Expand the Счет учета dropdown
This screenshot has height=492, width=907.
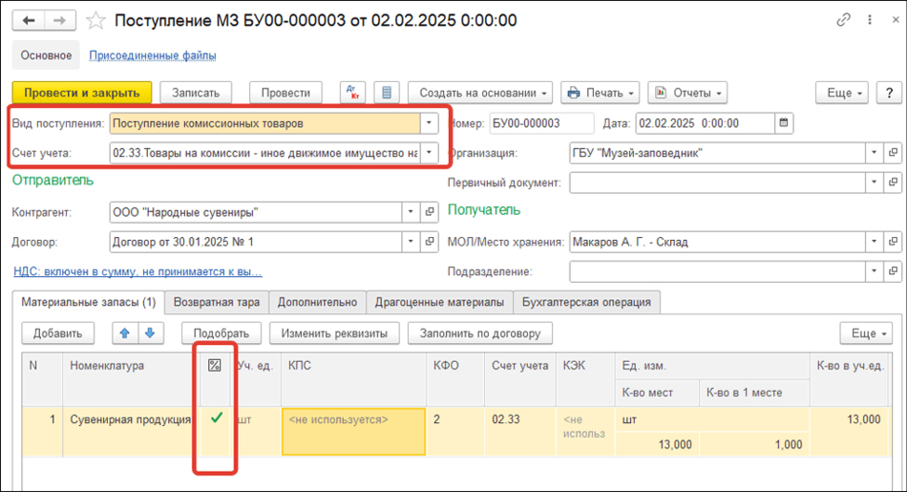pos(430,153)
